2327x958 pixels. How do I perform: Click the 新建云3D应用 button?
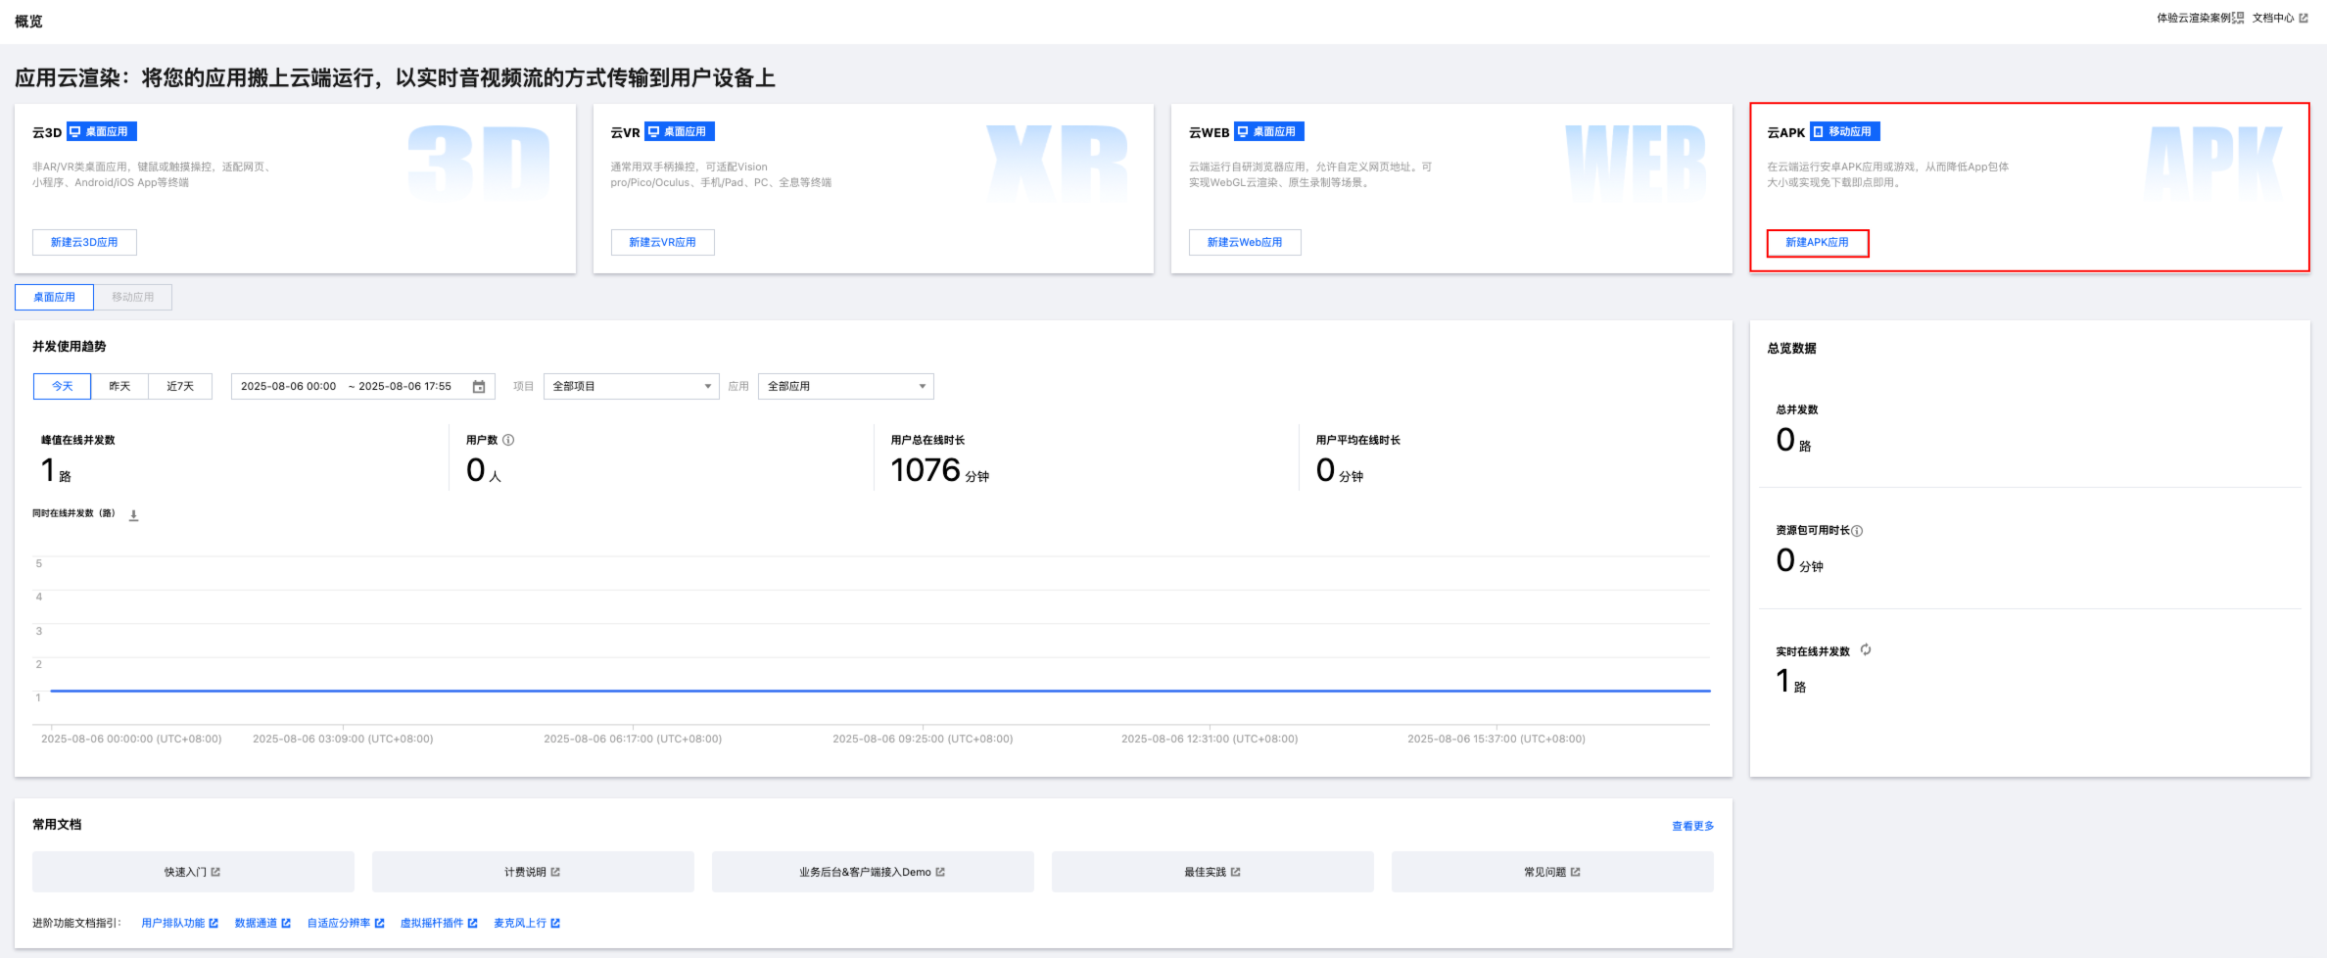(84, 242)
